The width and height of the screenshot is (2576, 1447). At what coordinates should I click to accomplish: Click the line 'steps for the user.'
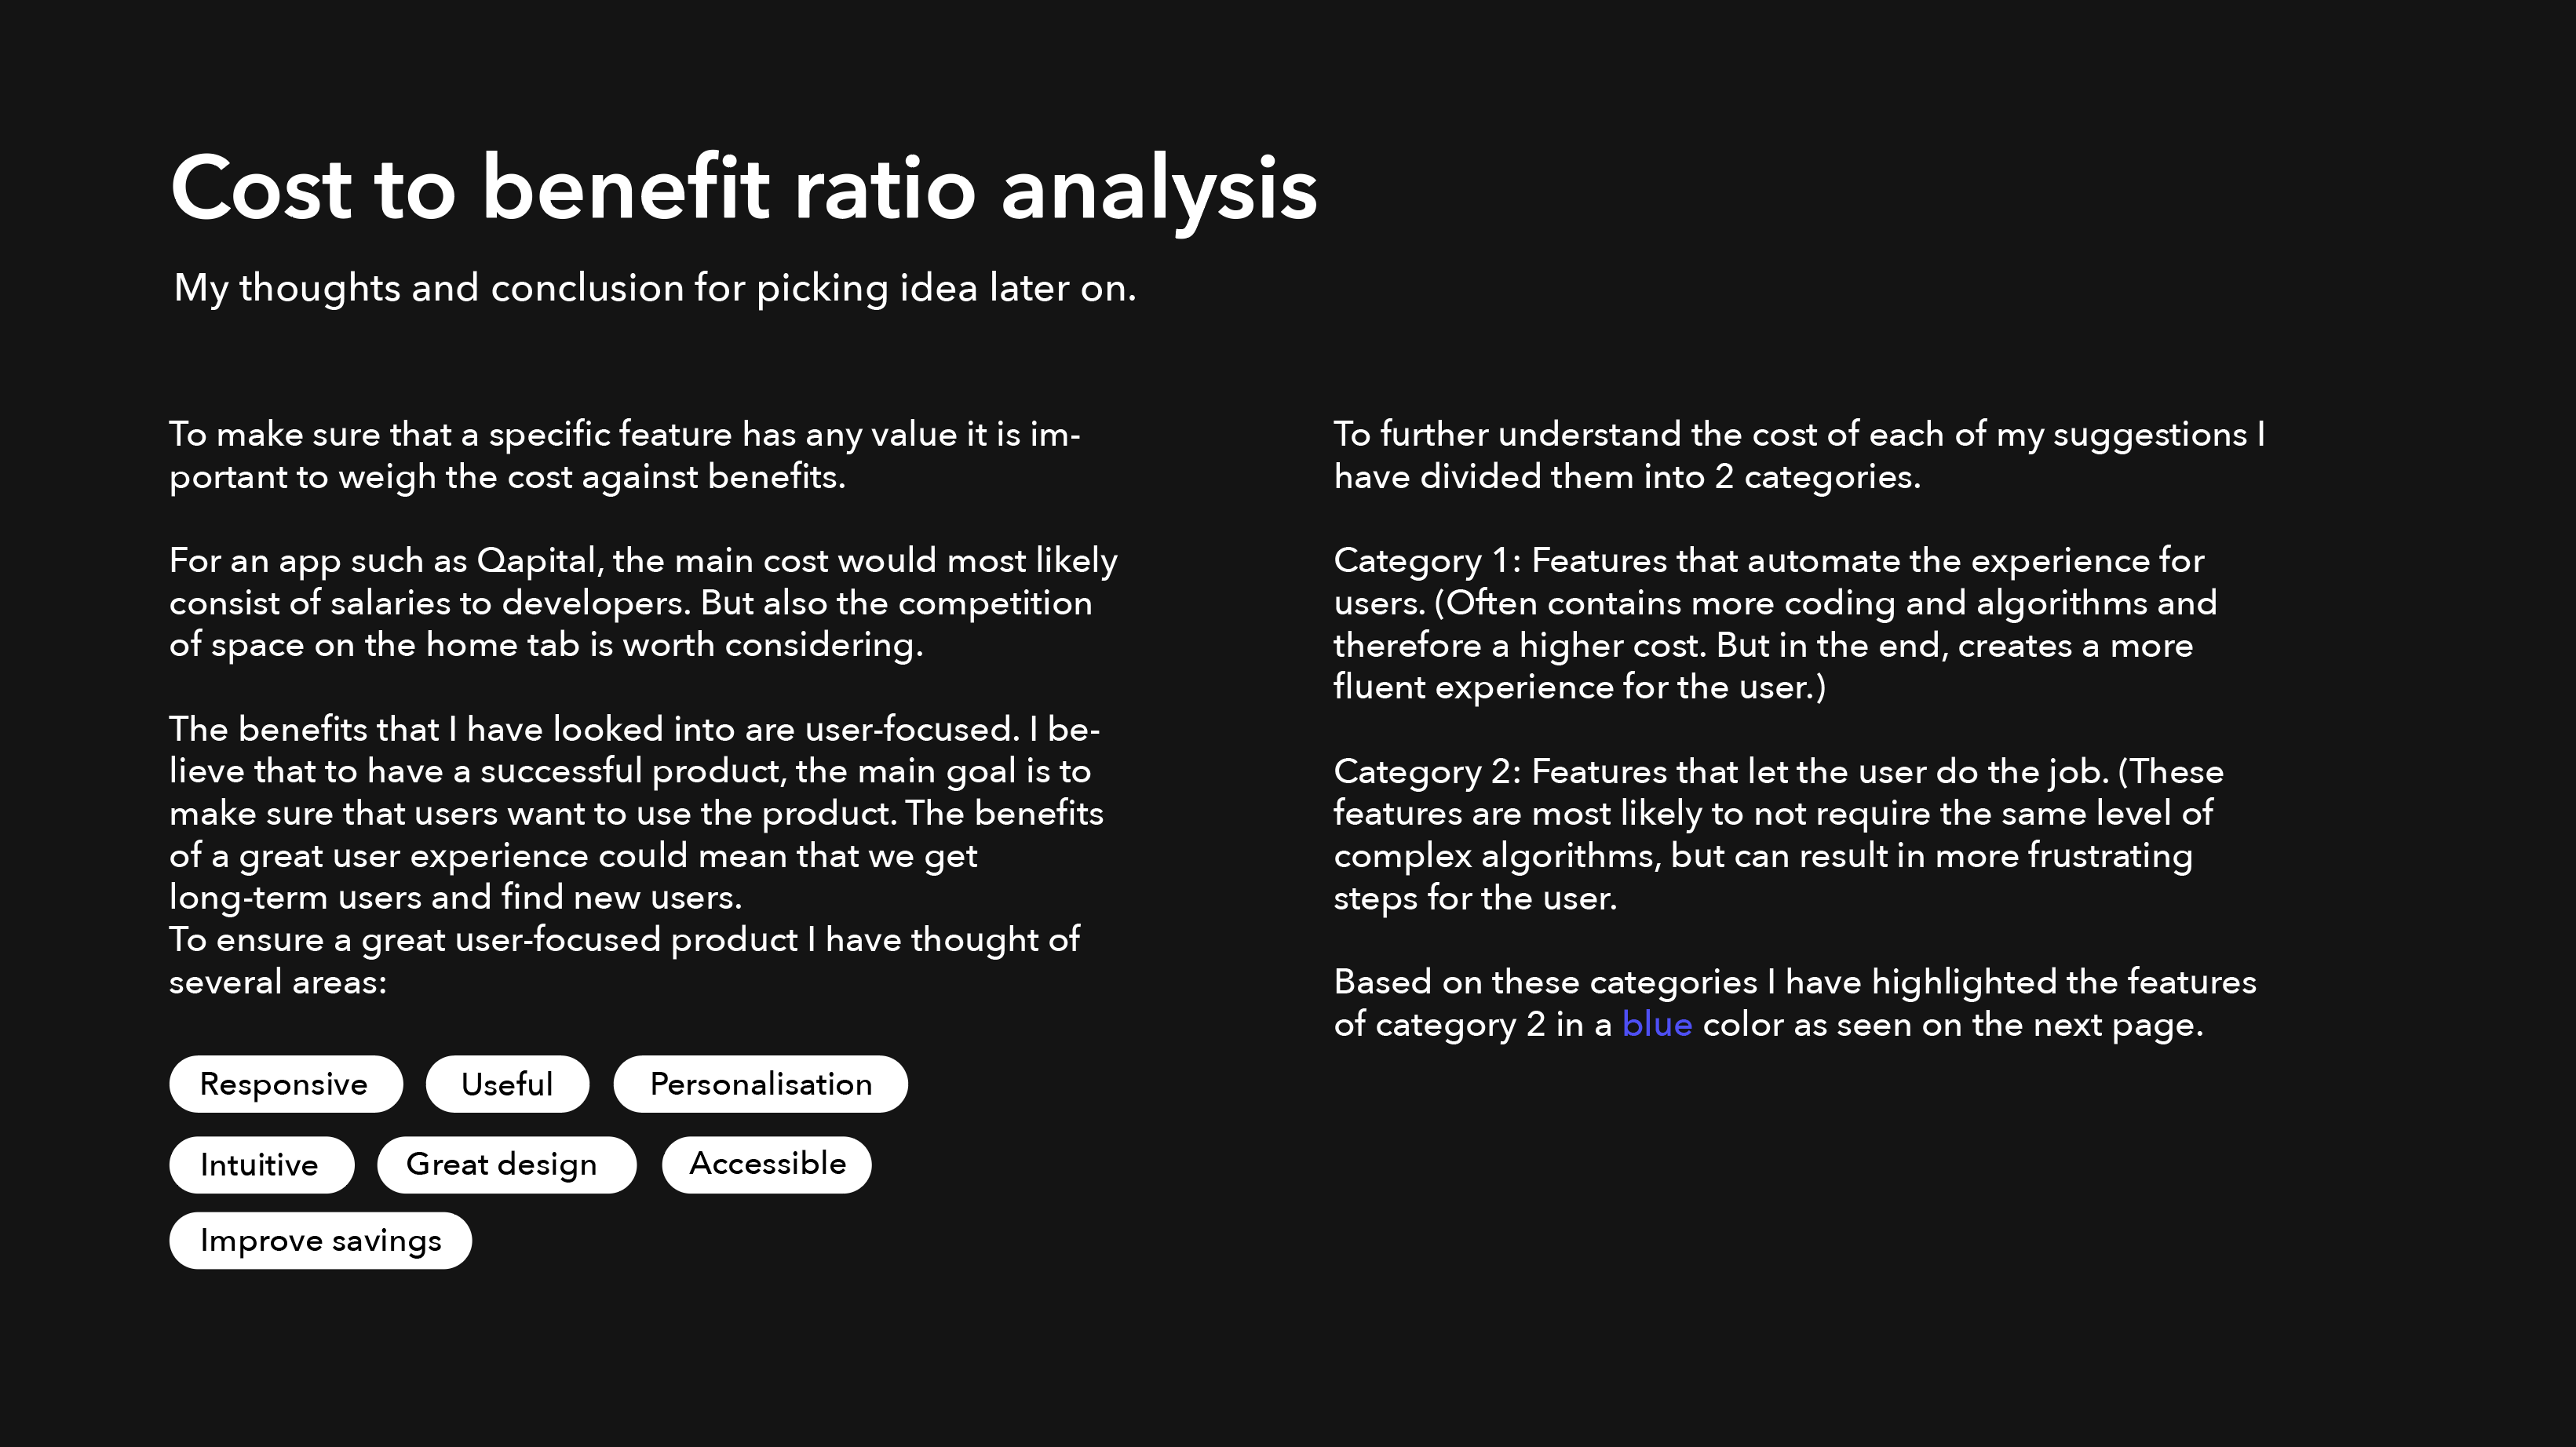(x=1475, y=898)
